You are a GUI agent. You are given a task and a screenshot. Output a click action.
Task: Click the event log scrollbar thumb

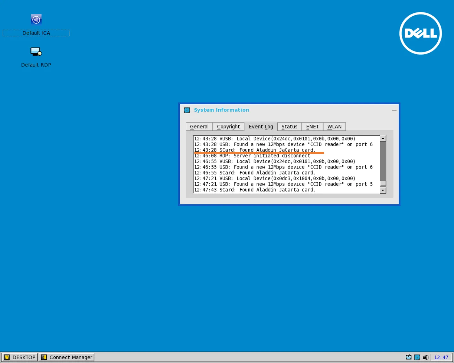point(383,183)
